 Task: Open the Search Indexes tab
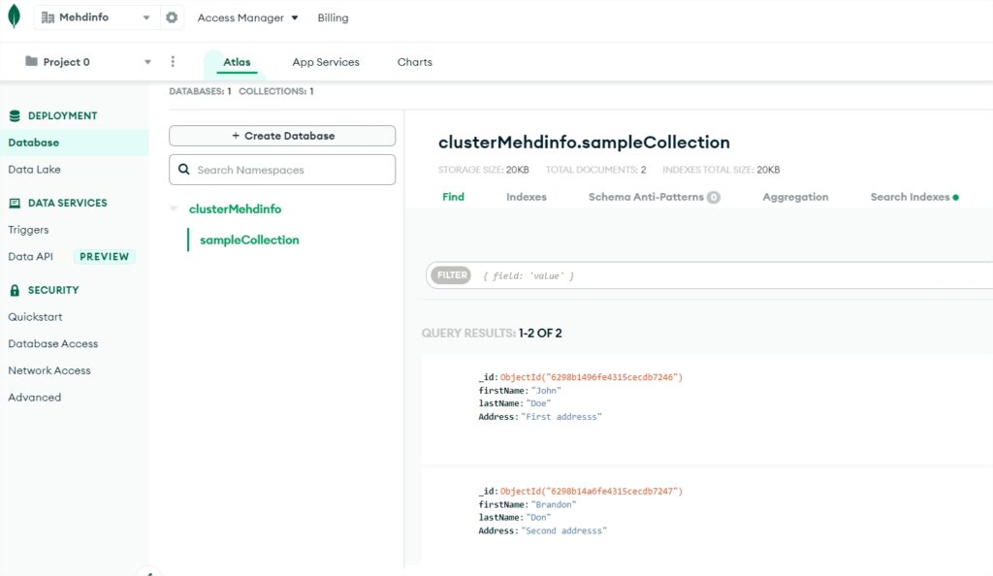914,197
